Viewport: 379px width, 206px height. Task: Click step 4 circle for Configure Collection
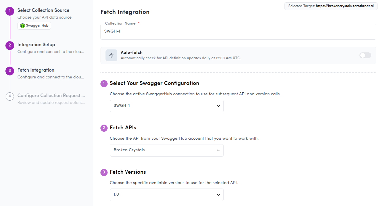[10, 96]
